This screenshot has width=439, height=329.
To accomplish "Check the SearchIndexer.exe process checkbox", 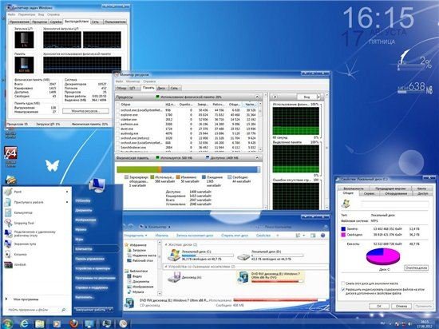I will click(118, 147).
